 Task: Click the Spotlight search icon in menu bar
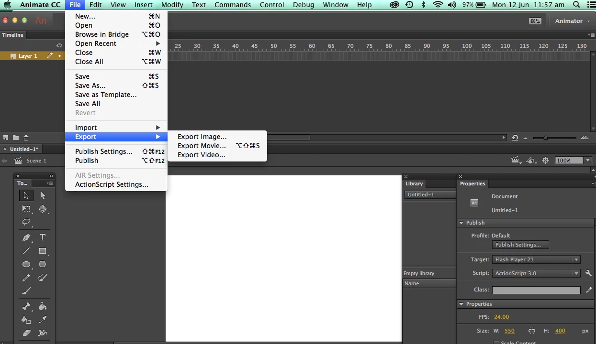coord(576,5)
